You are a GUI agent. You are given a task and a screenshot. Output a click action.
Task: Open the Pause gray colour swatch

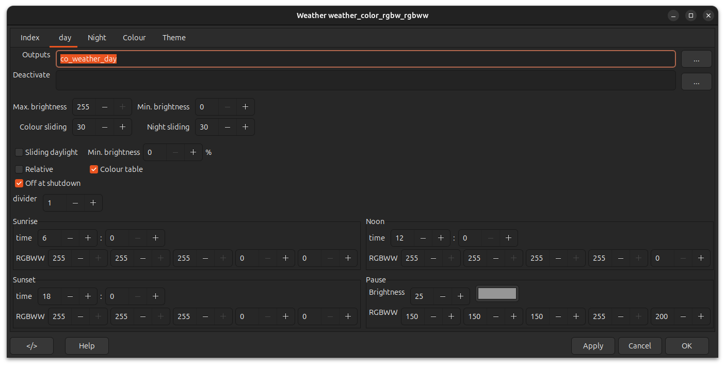coord(497,294)
